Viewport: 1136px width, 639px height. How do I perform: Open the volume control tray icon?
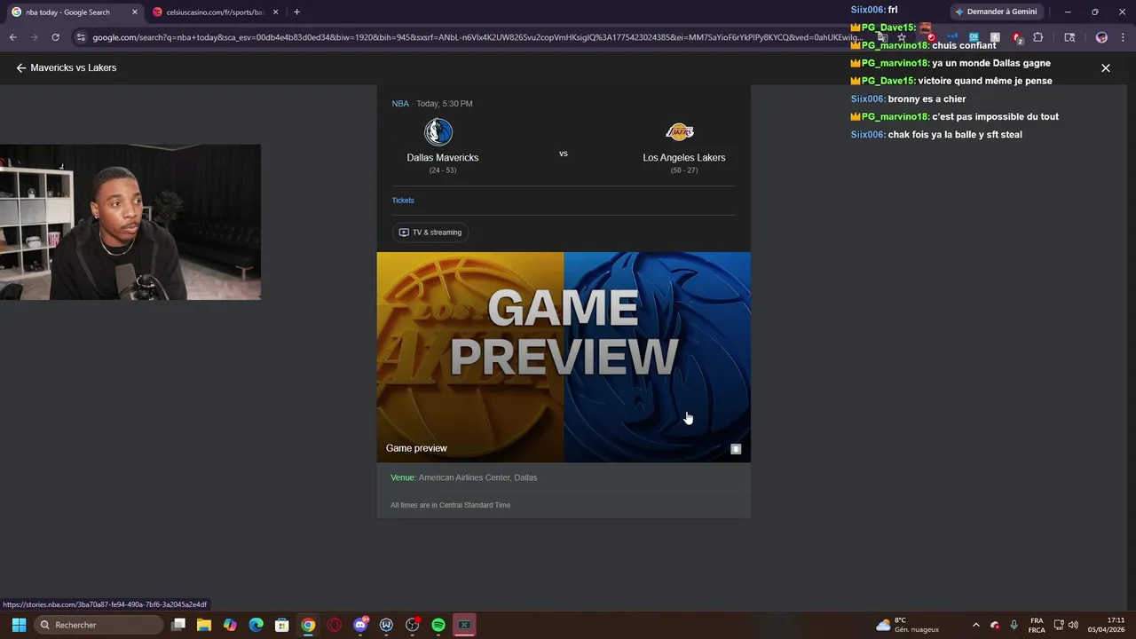(x=1074, y=625)
